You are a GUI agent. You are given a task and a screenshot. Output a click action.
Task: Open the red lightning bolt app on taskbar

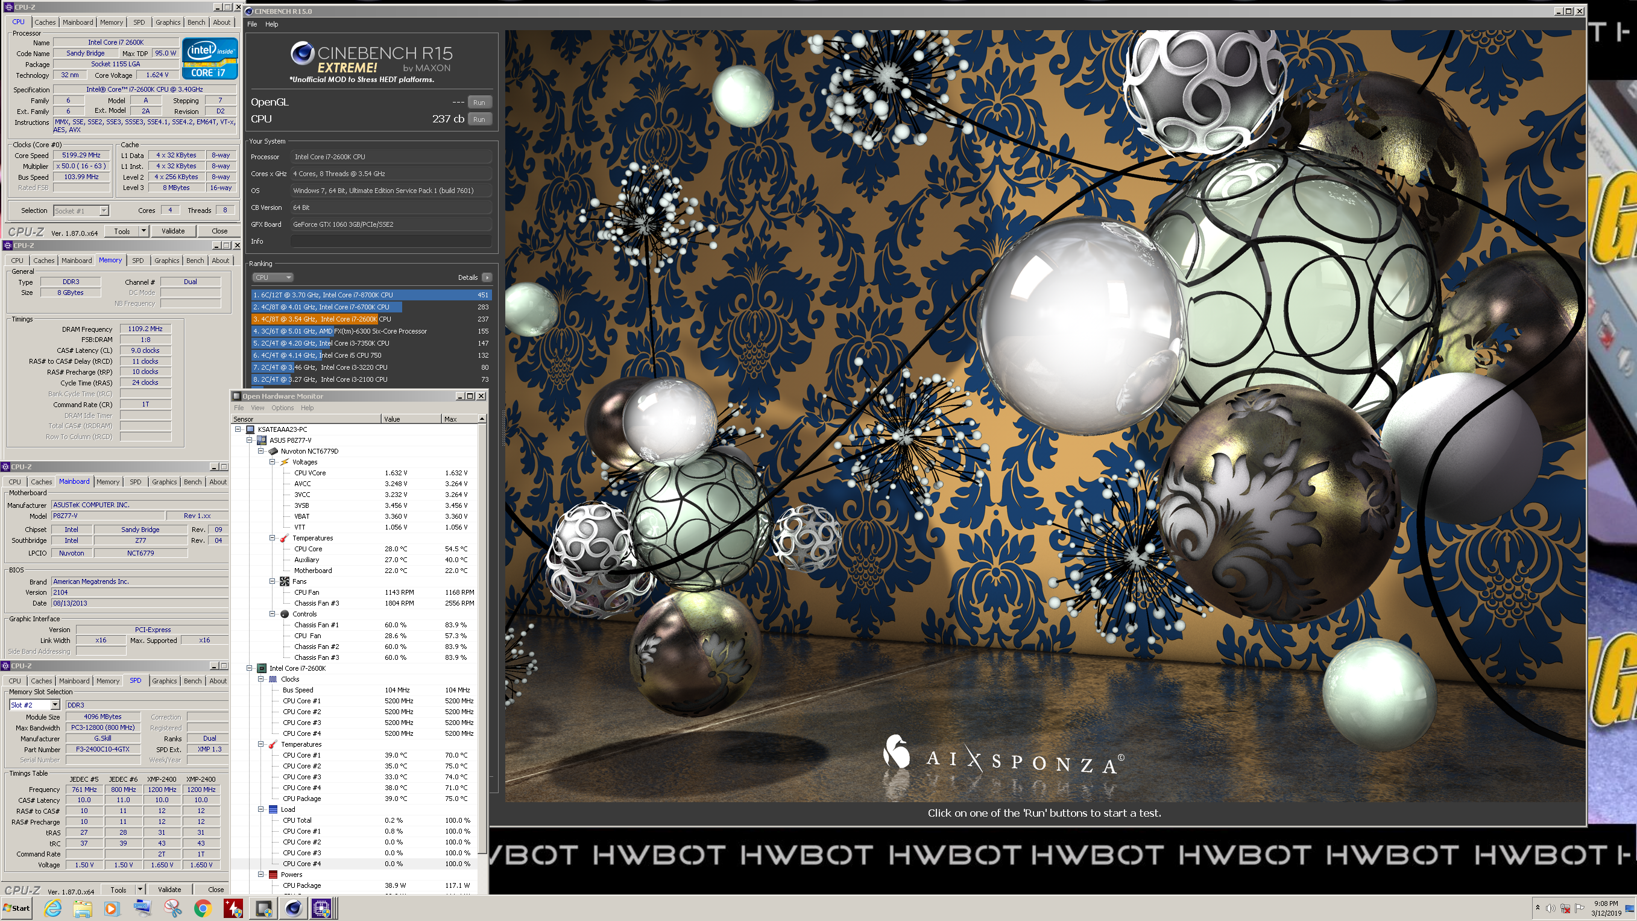coord(233,908)
